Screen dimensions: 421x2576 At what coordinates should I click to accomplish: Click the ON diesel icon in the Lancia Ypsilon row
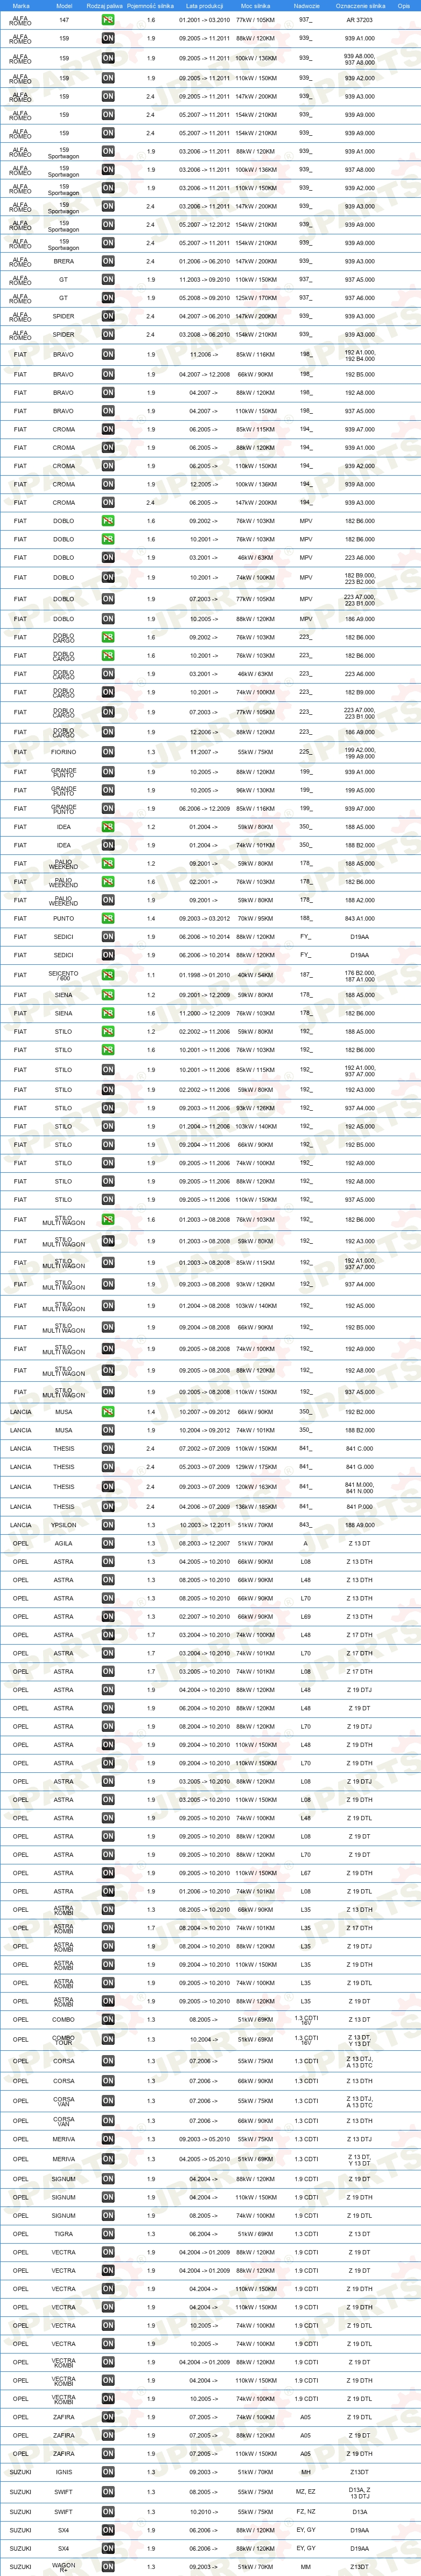108,1525
